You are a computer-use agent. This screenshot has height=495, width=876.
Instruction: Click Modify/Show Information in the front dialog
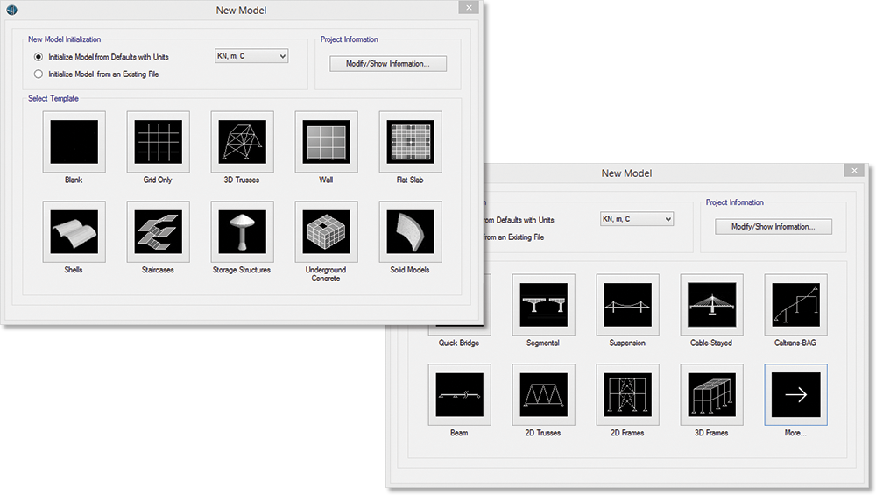pyautogui.click(x=774, y=226)
